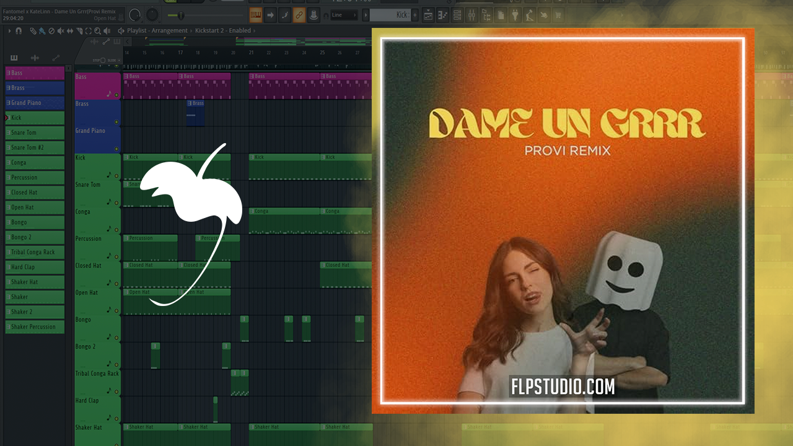The height and width of the screenshot is (446, 793).
Task: Mute the Grand Piano track LED
Action: 116,149
